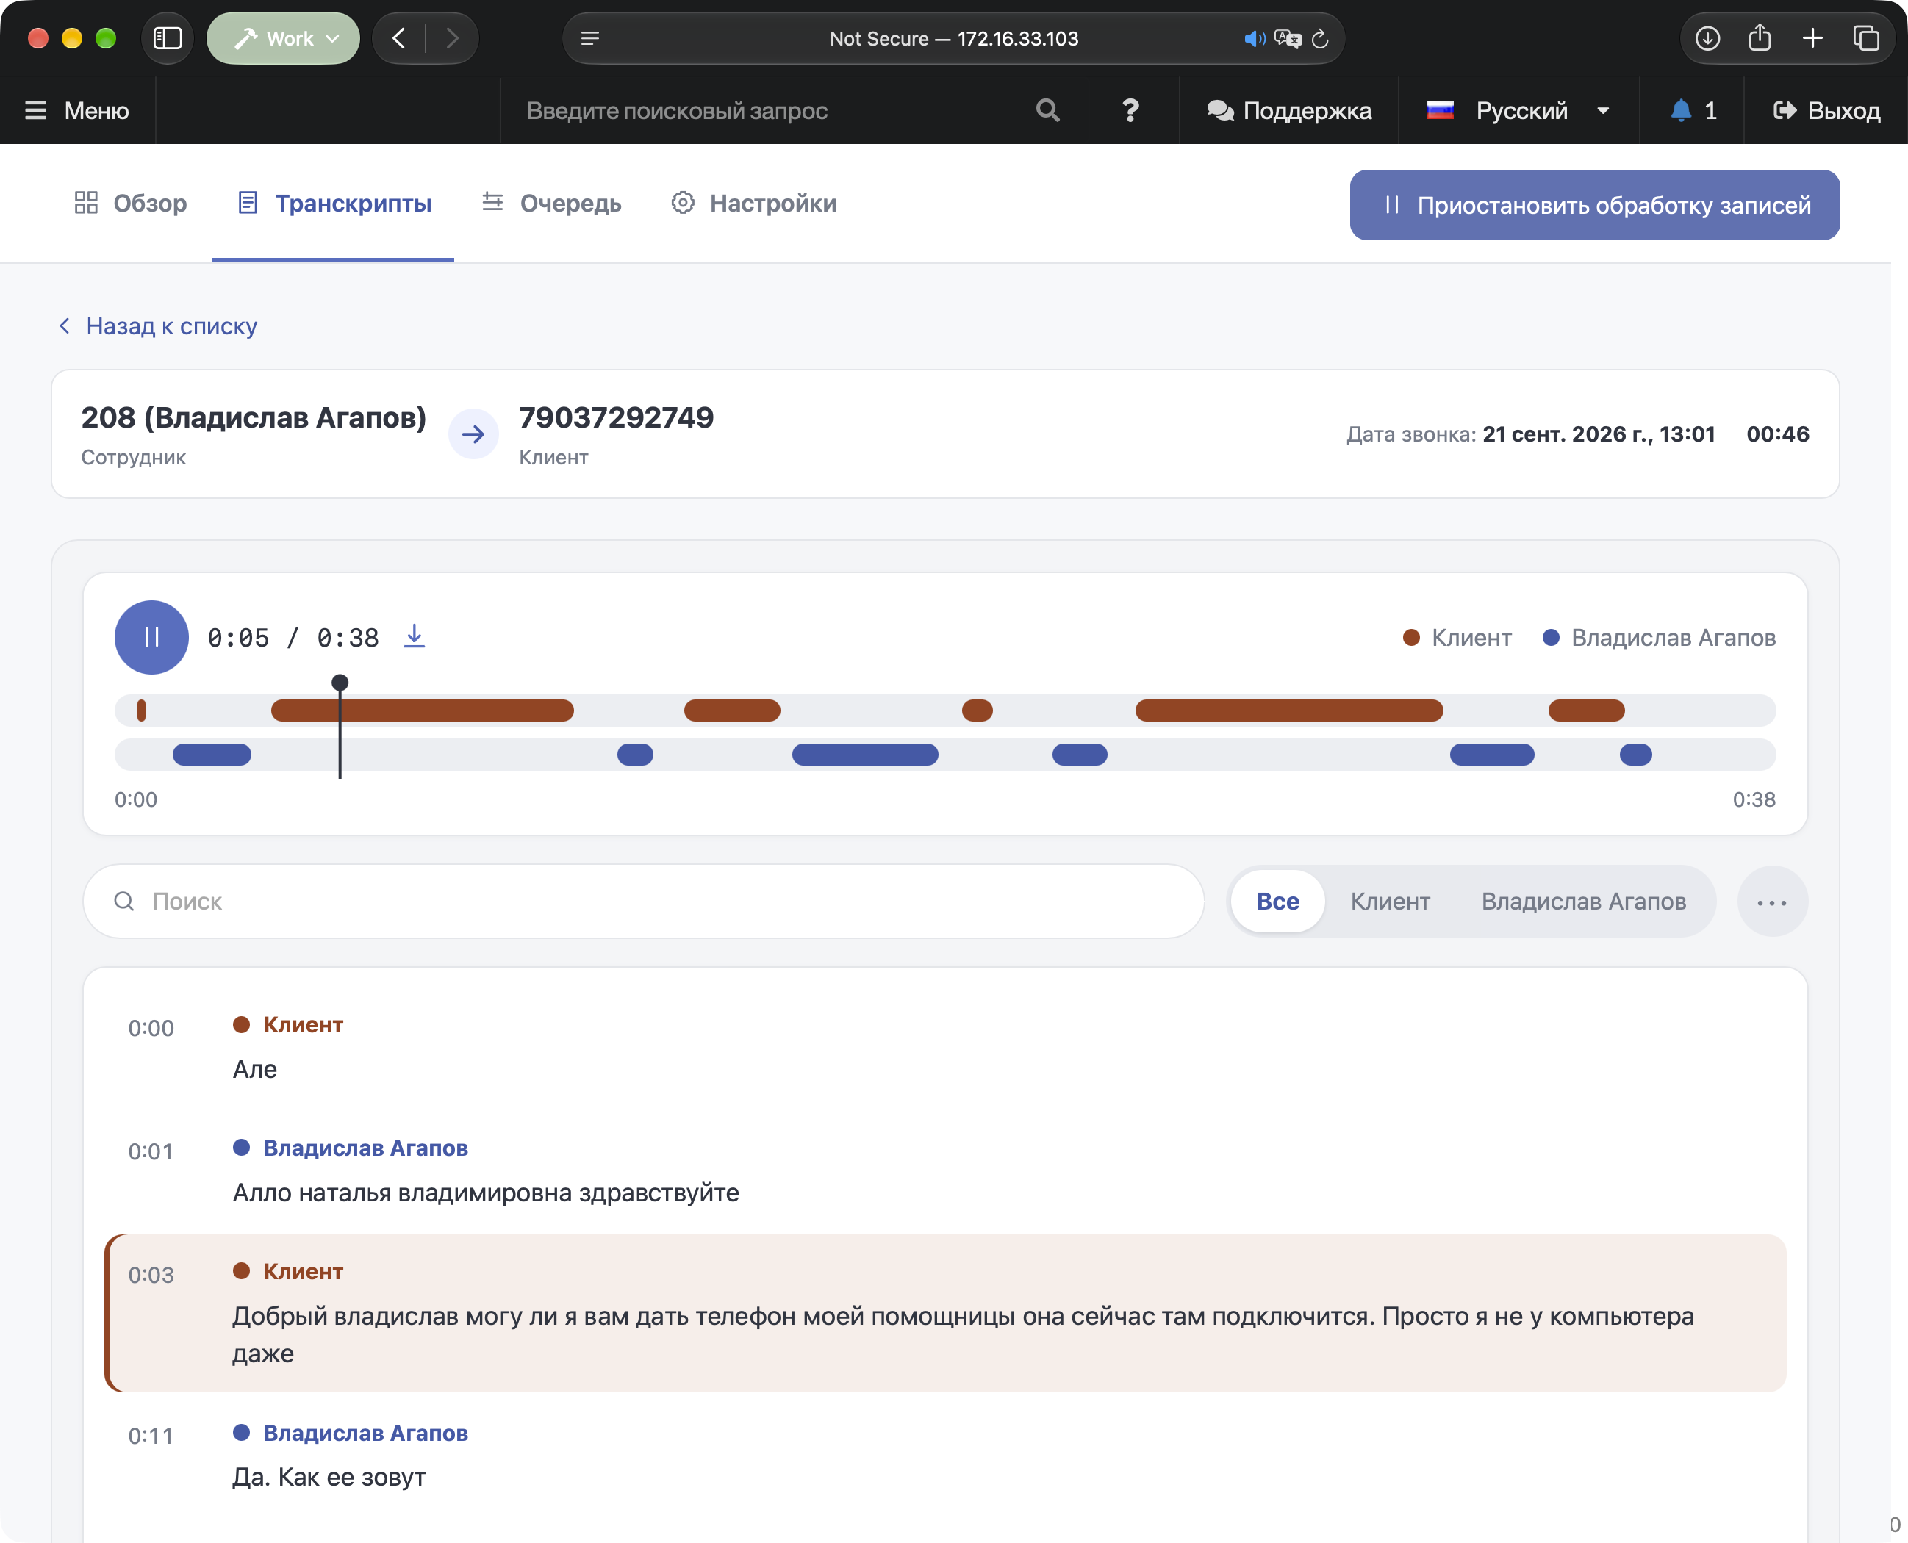
Task: Filter transcript by Владислав Агапов
Action: pyautogui.click(x=1582, y=902)
